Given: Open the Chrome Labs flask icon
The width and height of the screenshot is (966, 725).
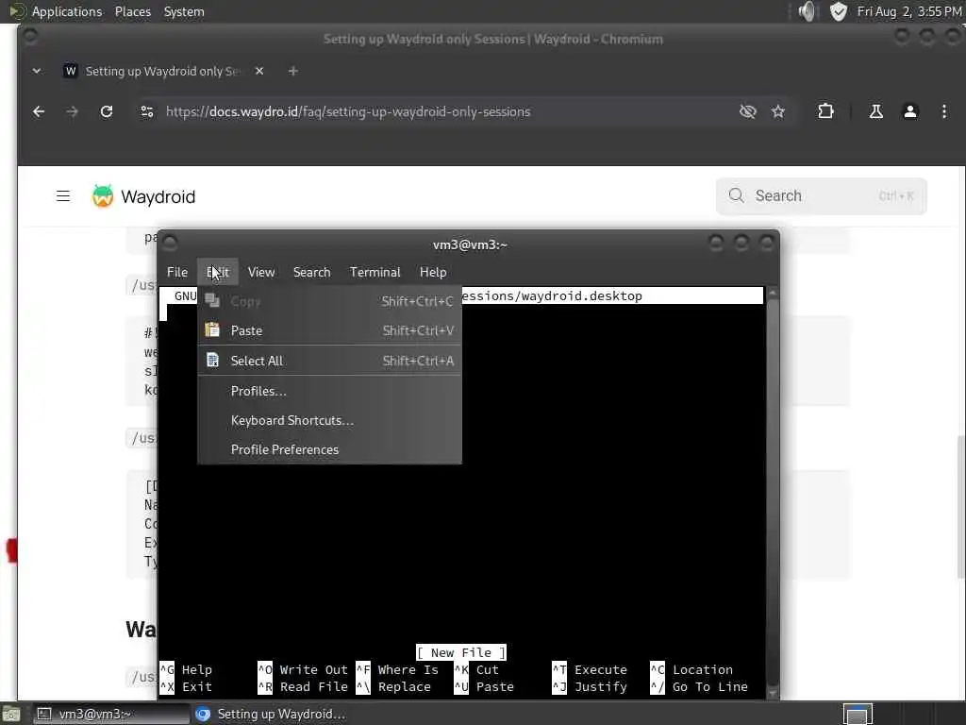Looking at the screenshot, I should pyautogui.click(x=875, y=111).
